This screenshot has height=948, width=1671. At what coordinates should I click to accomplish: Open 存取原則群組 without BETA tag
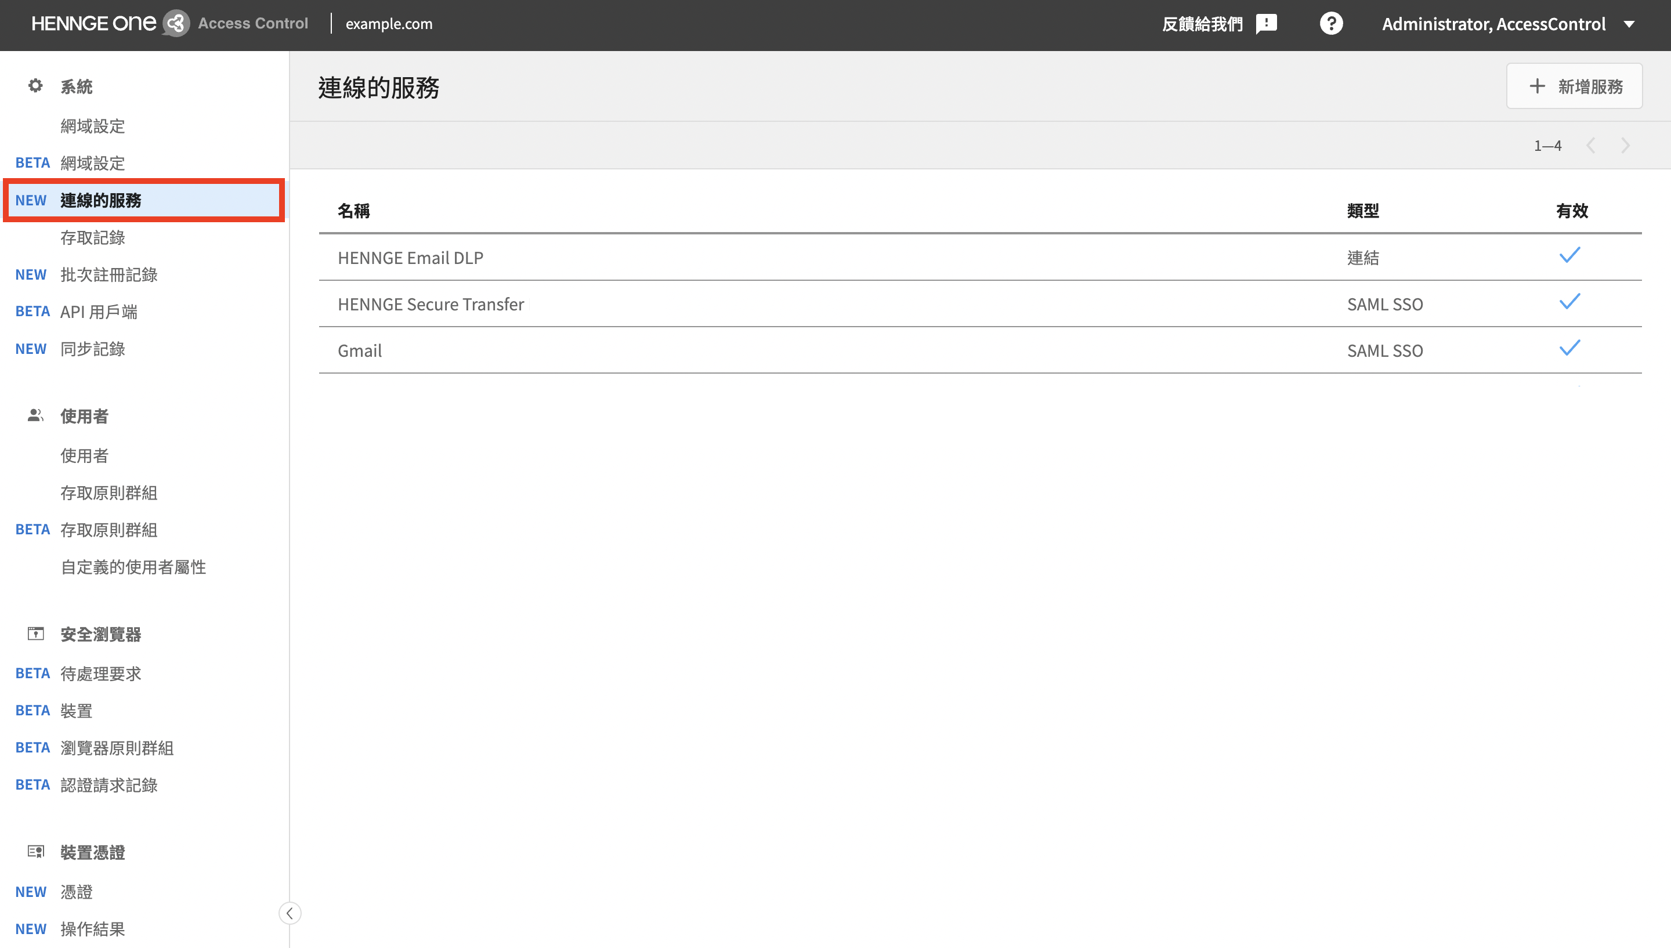[x=108, y=492]
